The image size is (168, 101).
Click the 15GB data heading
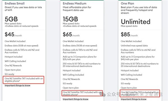(70, 19)
